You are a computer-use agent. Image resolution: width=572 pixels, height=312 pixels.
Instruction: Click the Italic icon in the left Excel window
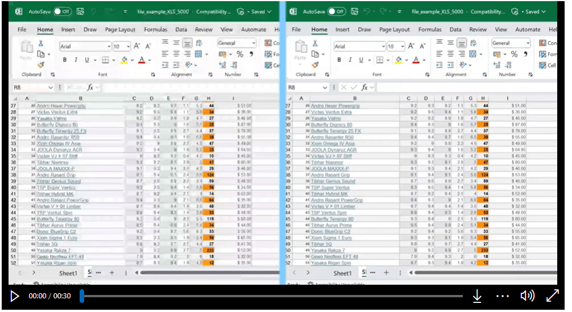click(x=76, y=60)
